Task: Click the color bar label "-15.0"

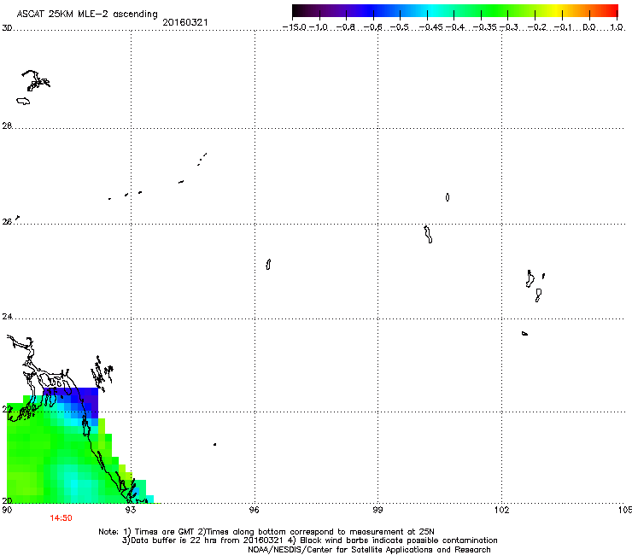Action: pos(295,27)
